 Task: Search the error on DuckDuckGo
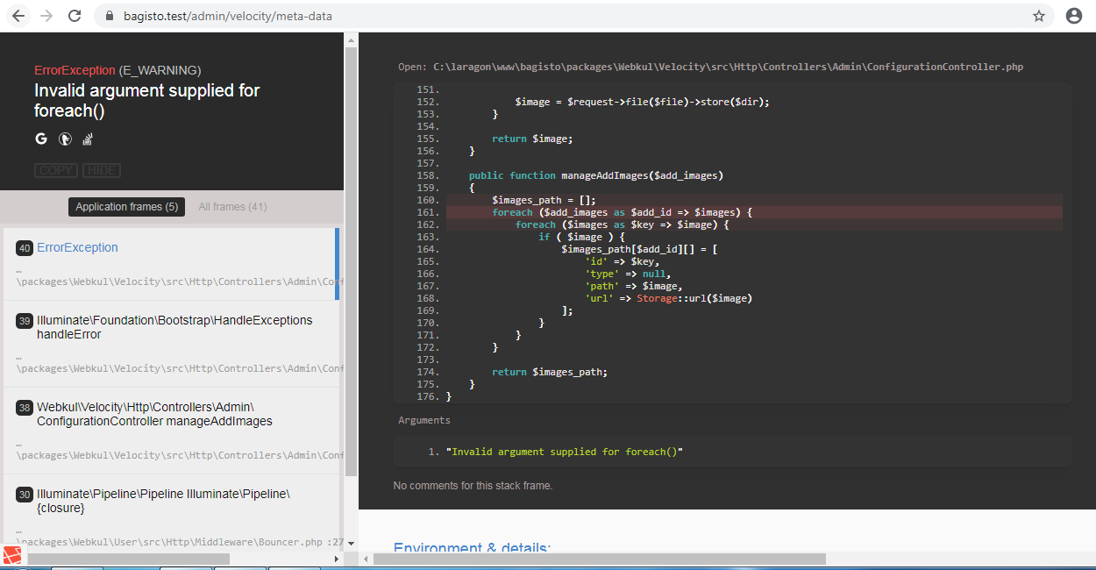(65, 139)
